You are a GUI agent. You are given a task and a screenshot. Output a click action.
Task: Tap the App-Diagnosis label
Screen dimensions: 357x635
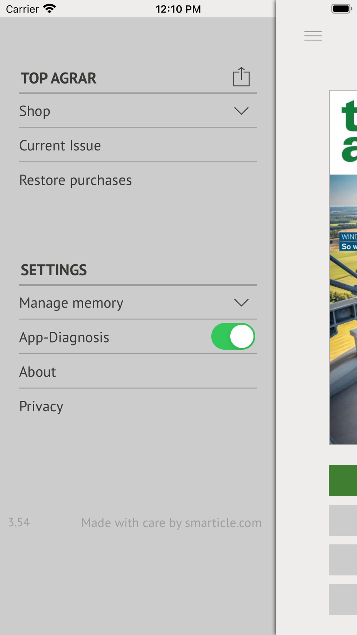pyautogui.click(x=64, y=337)
